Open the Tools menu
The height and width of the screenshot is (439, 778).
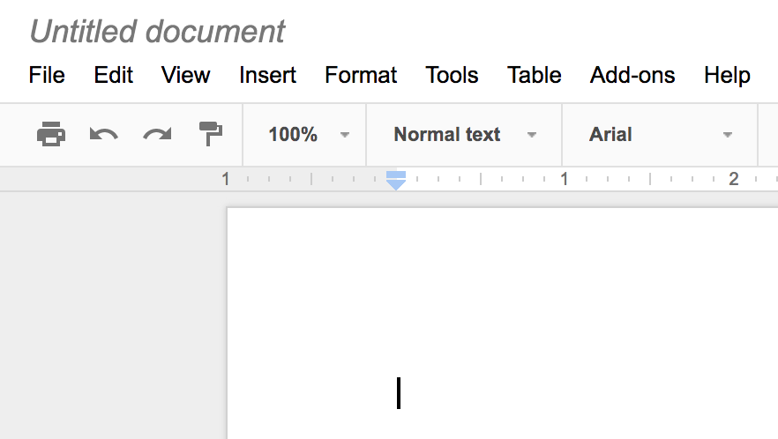pyautogui.click(x=452, y=76)
